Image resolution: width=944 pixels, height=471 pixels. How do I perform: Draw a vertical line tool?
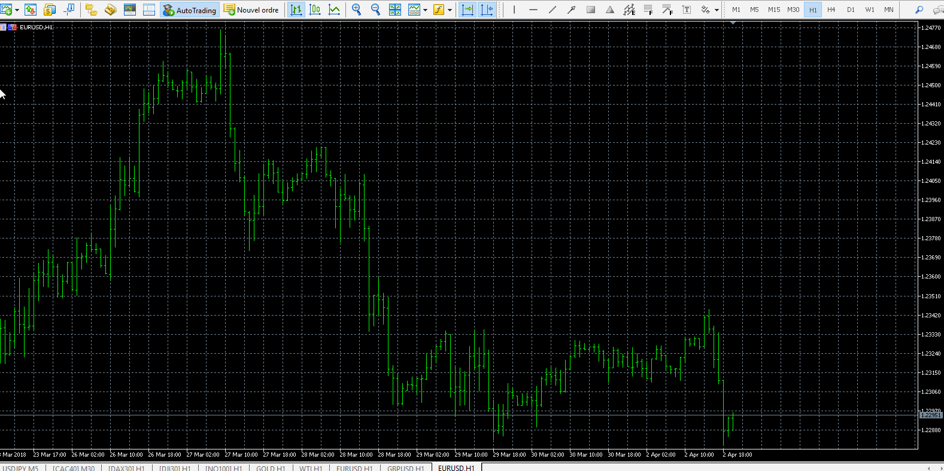[514, 10]
